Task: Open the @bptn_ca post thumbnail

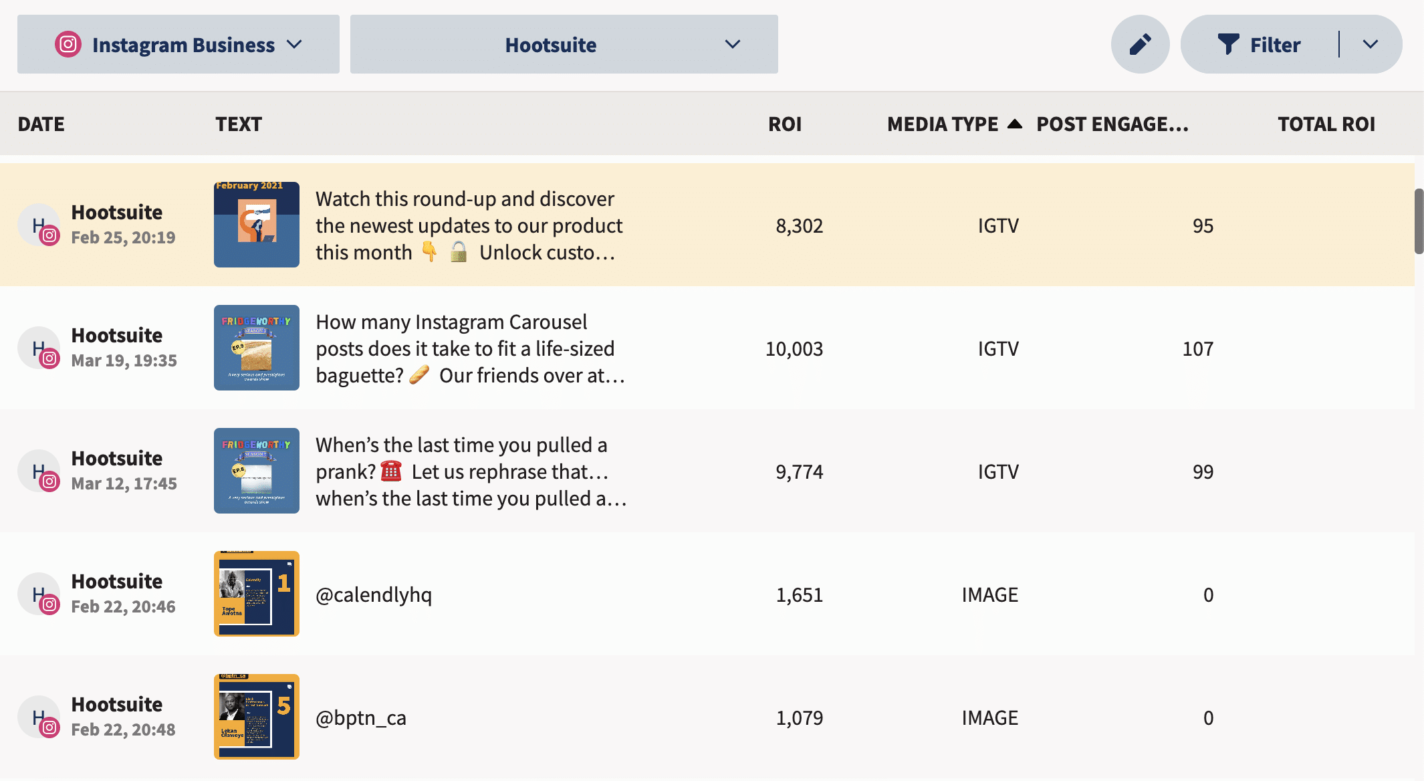Action: click(x=257, y=717)
